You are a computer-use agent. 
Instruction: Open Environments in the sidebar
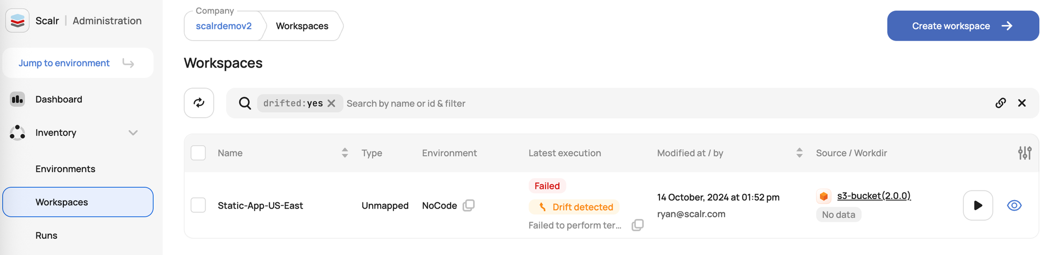click(x=65, y=169)
